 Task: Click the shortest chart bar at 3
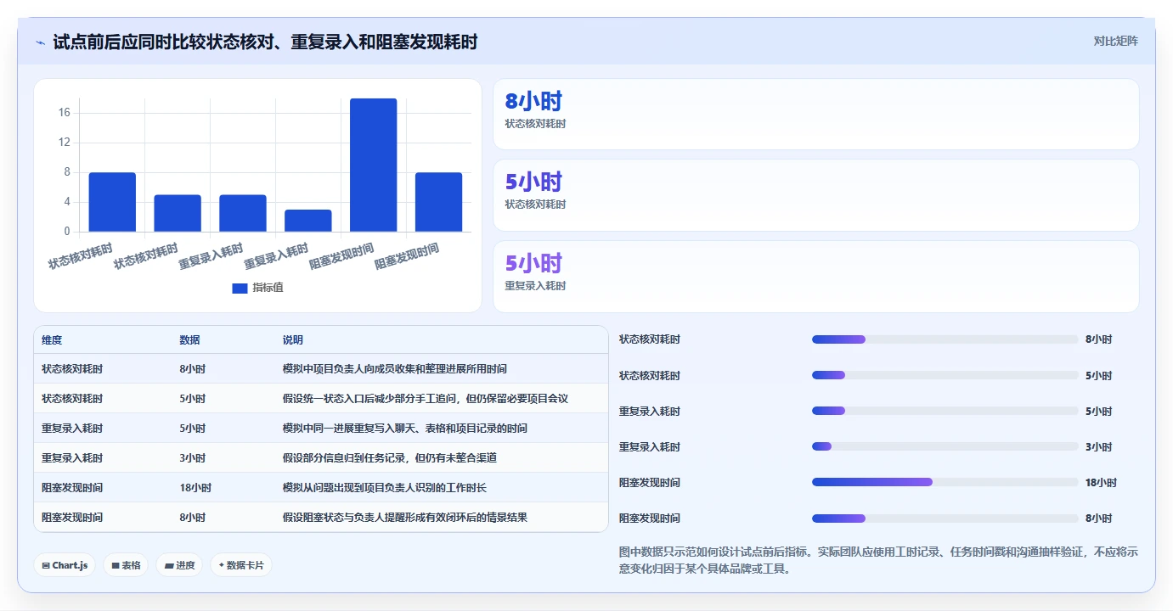[307, 221]
